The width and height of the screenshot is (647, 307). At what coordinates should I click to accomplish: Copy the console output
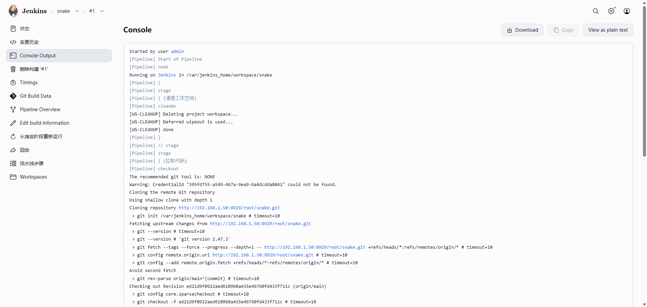click(x=563, y=30)
